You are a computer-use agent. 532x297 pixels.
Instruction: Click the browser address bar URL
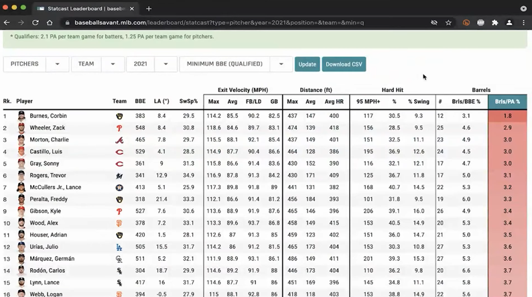(x=219, y=23)
